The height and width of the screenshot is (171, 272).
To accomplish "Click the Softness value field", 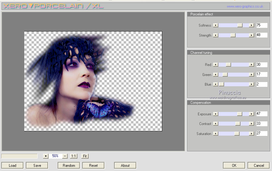I will tap(262, 25).
